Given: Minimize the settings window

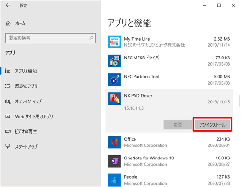Looking at the screenshot, I should (x=204, y=5).
